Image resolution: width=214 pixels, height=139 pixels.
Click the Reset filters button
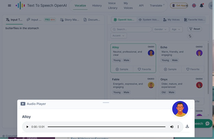(x=194, y=29)
